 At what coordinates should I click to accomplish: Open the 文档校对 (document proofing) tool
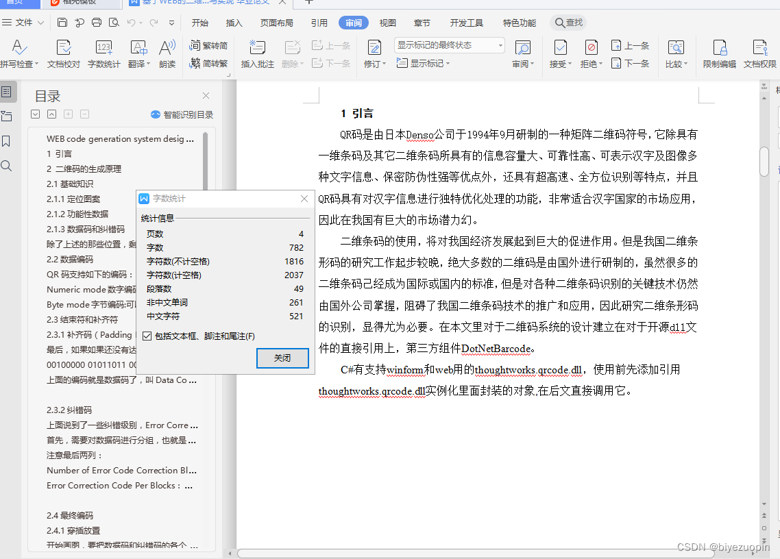63,55
